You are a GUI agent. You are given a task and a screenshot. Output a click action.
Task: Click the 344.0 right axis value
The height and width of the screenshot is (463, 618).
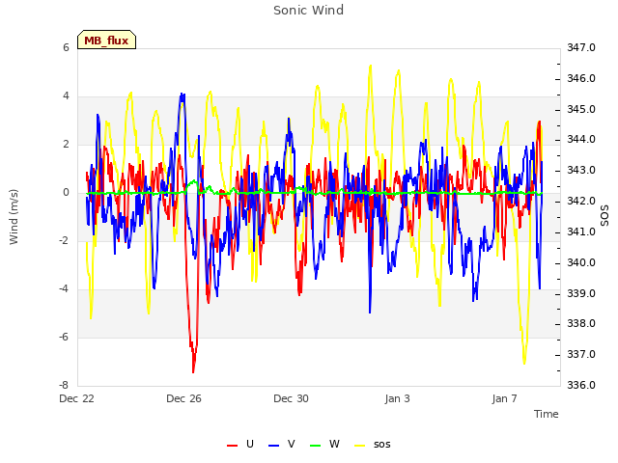[581, 139]
